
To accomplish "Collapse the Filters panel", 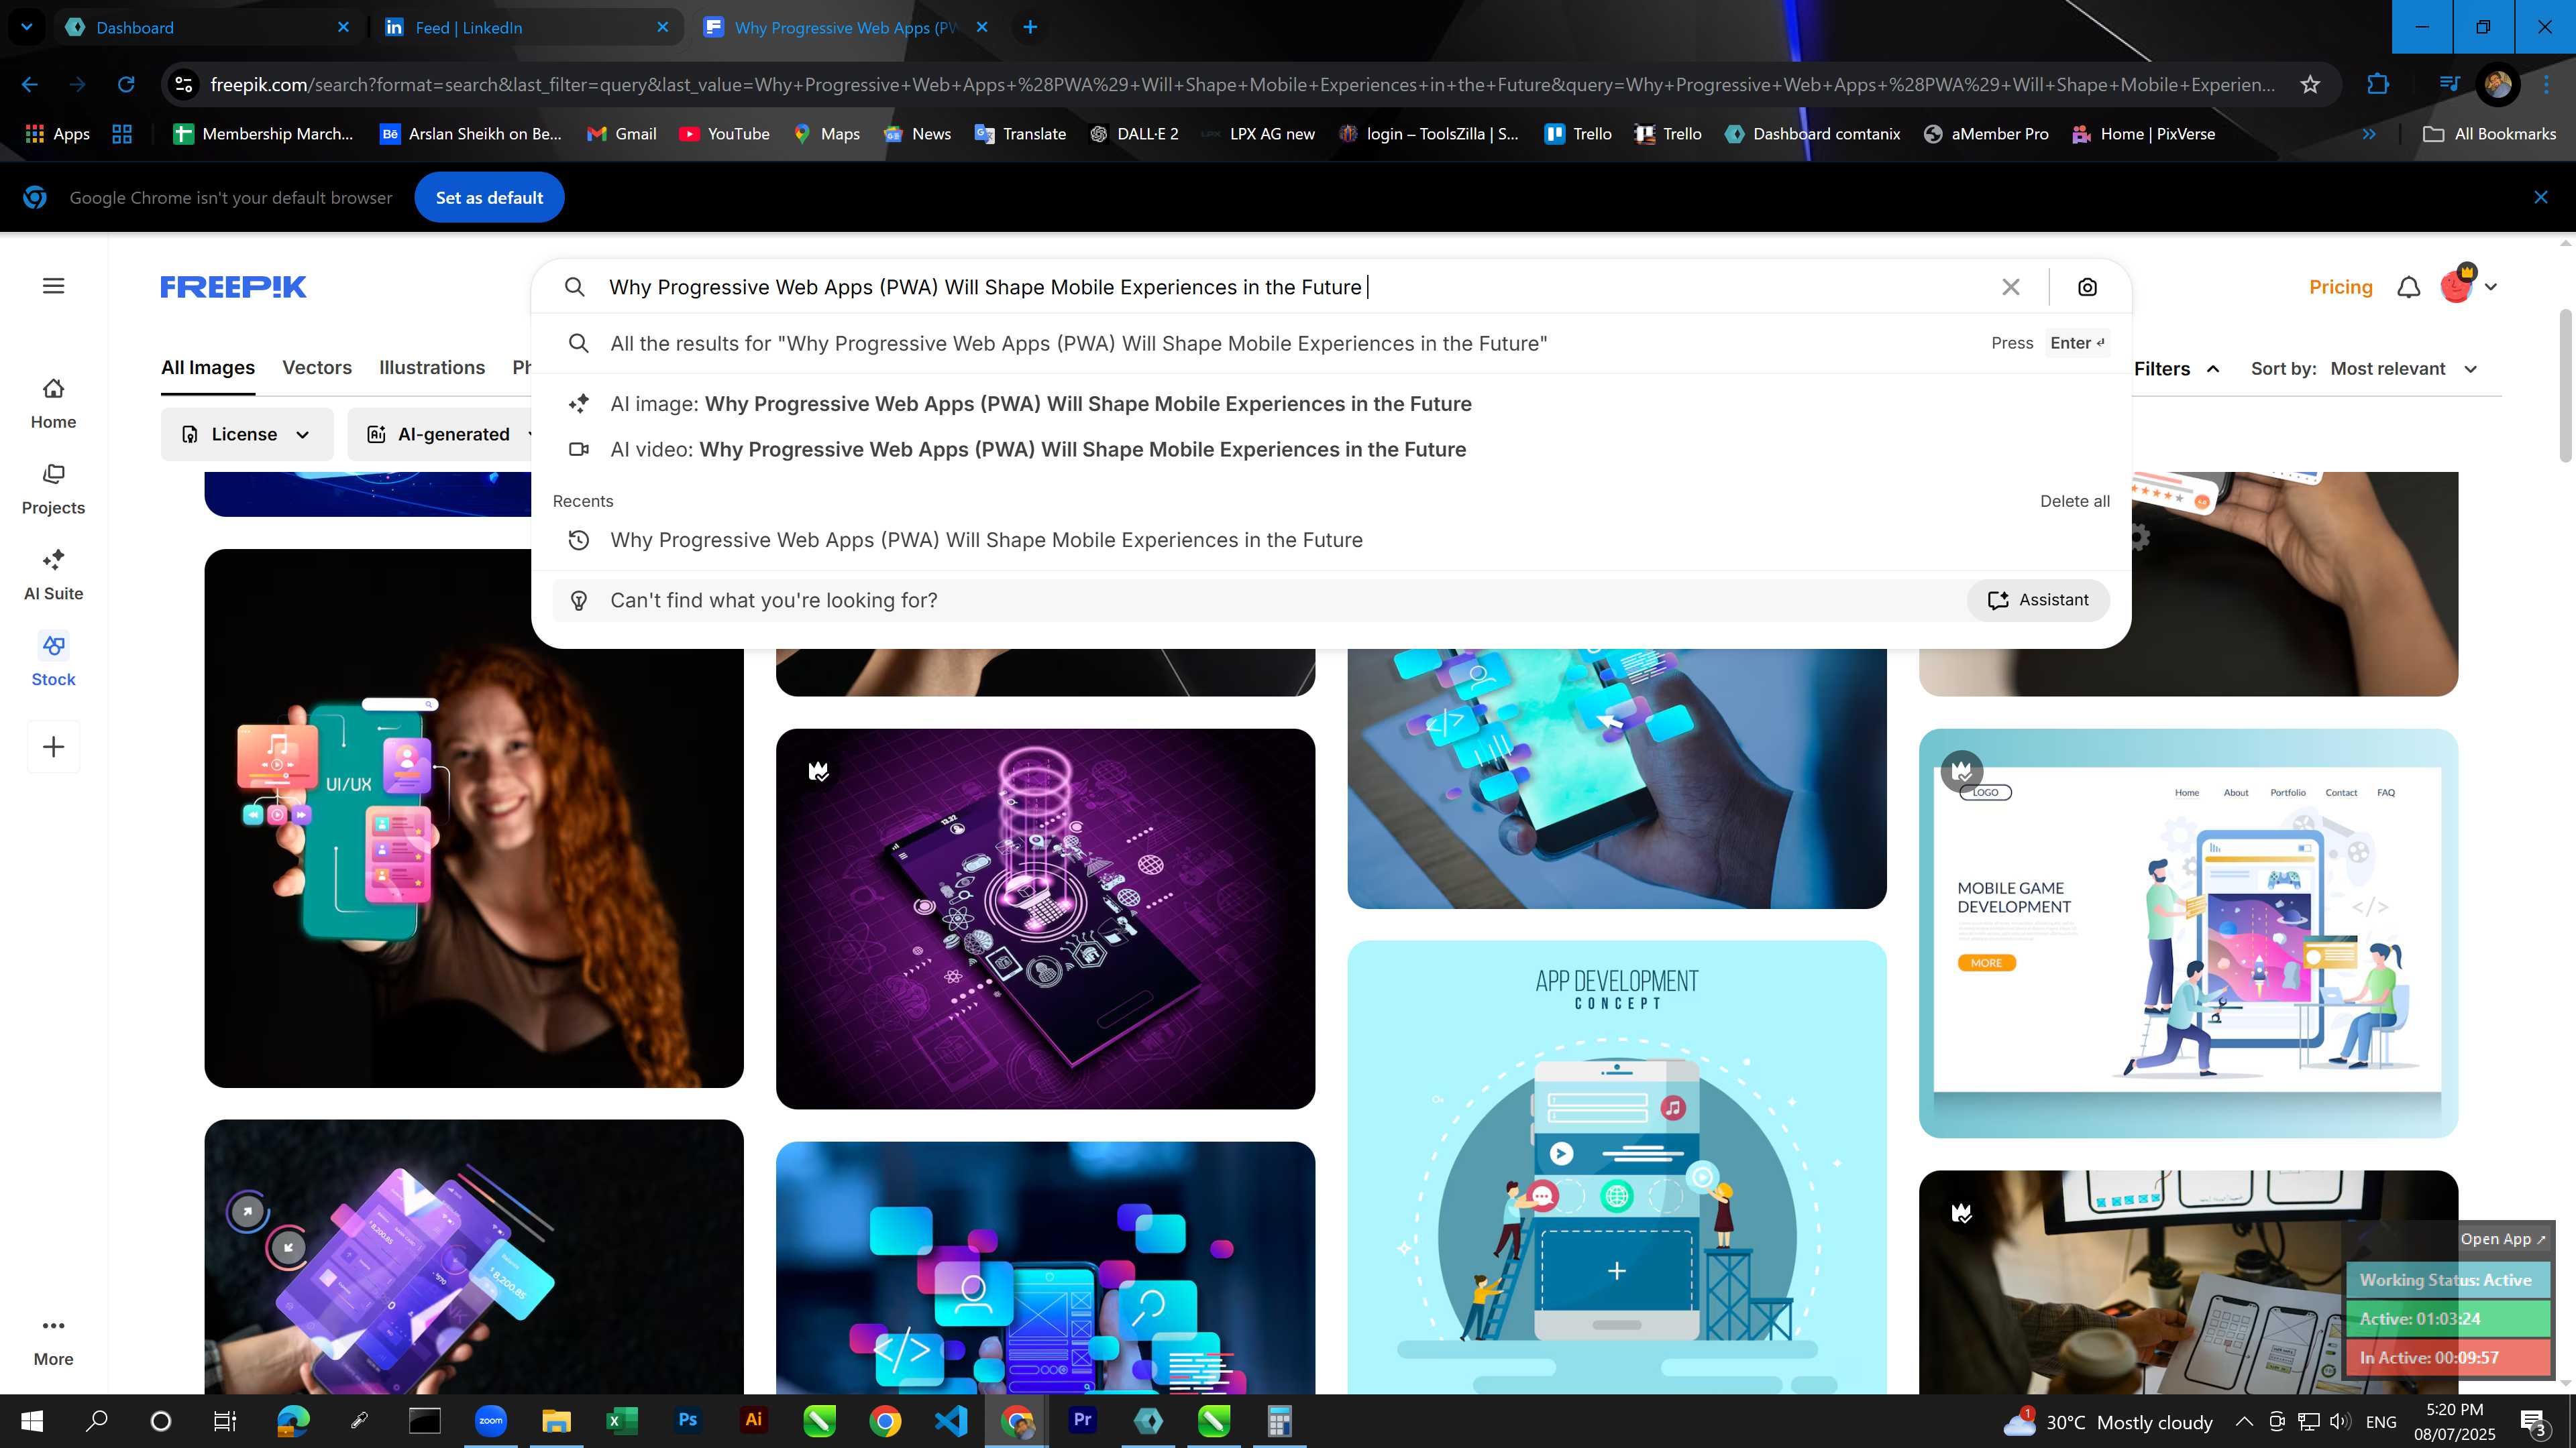I will point(2176,369).
